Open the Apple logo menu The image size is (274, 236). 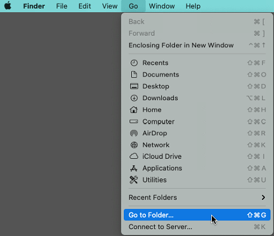coord(8,6)
